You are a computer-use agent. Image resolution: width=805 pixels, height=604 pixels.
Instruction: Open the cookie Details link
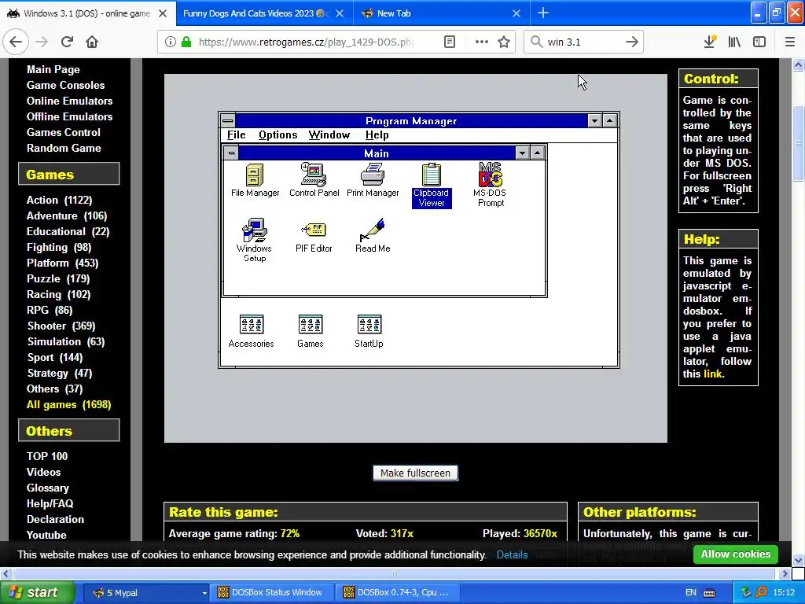point(512,554)
